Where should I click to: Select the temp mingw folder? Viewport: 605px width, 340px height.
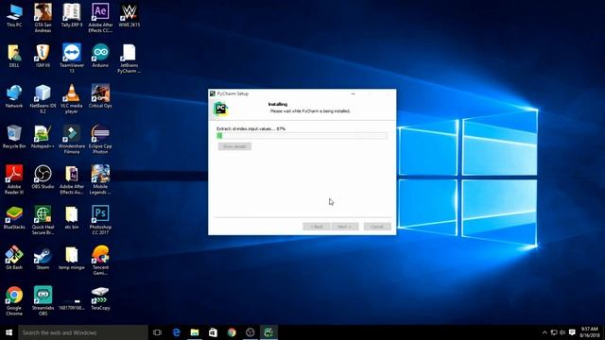[72, 258]
